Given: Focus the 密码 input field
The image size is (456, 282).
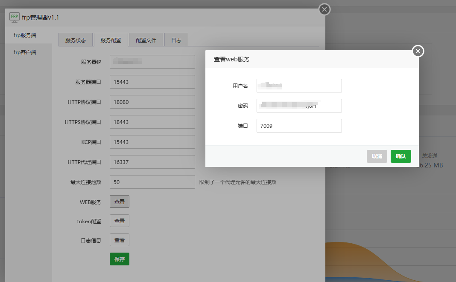Looking at the screenshot, I should [x=299, y=106].
